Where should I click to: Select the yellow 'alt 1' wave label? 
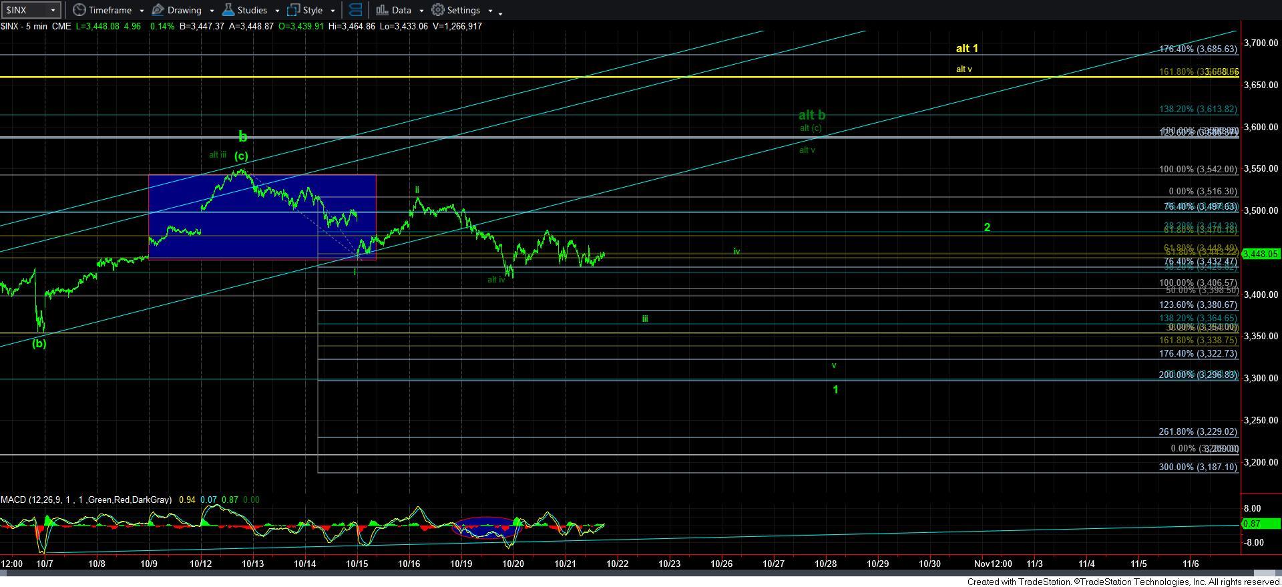point(967,48)
